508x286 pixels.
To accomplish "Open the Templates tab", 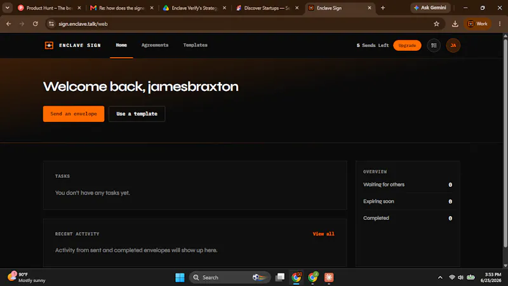I will [195, 45].
